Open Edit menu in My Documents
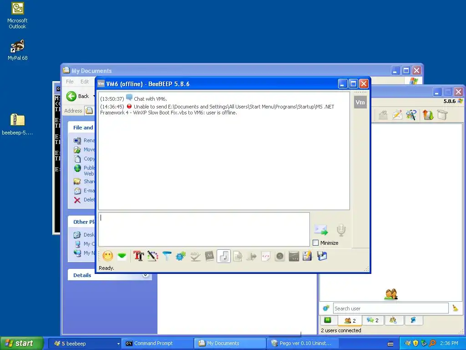Image resolution: width=466 pixels, height=350 pixels. (x=85, y=82)
